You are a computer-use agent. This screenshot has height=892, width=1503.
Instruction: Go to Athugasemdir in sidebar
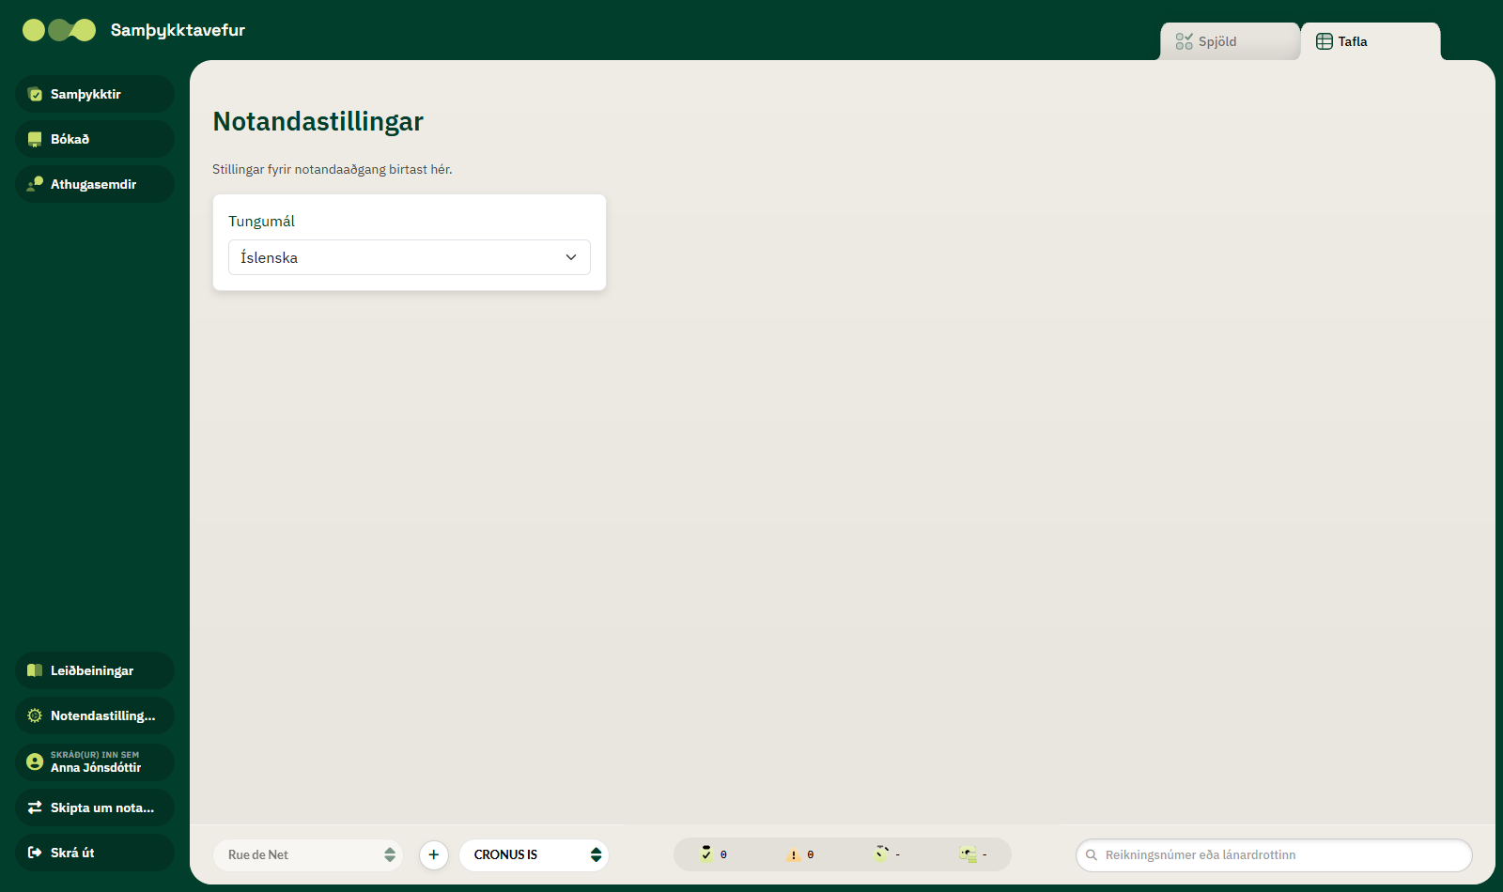pos(95,184)
